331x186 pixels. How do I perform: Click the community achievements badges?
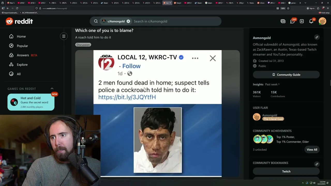(x=263, y=139)
